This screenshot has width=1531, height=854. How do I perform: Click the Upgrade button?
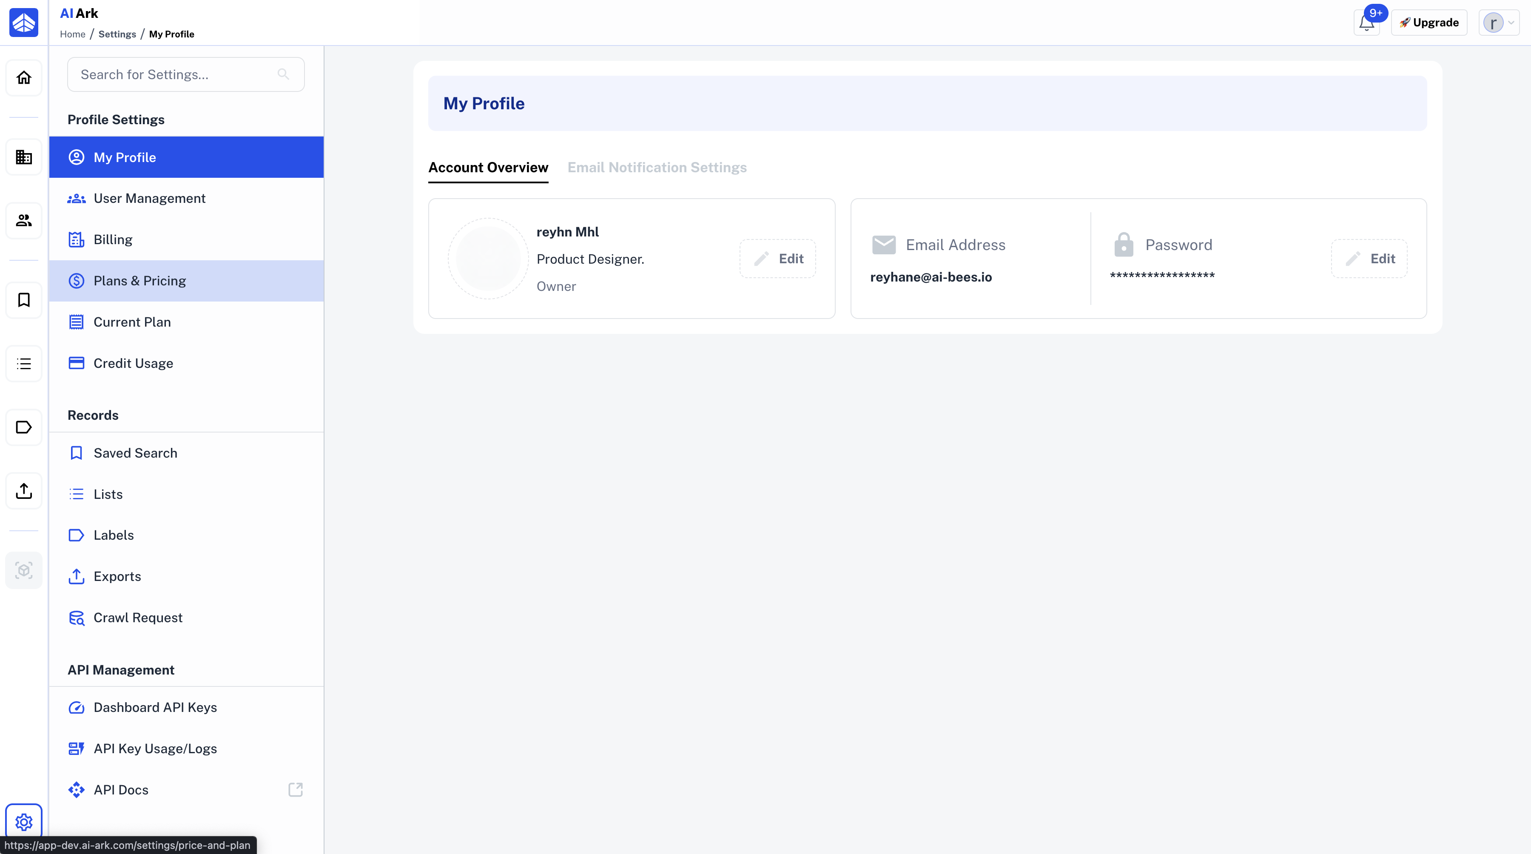coord(1429,23)
